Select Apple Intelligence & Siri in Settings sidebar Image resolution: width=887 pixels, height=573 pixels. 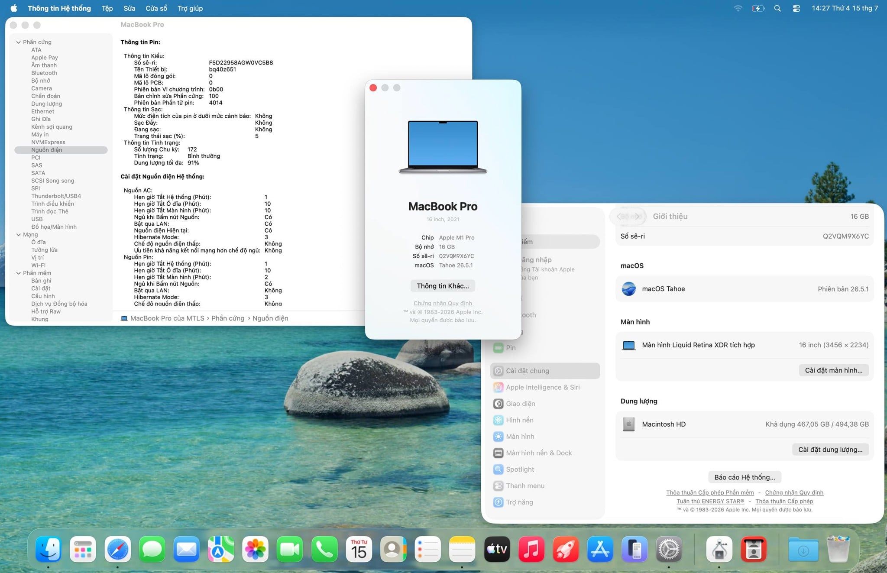coord(545,387)
